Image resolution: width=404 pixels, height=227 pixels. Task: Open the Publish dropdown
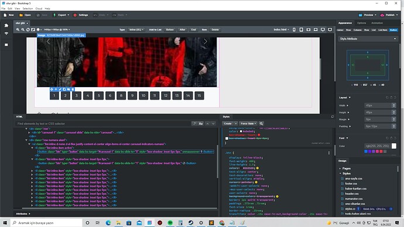click(x=389, y=15)
